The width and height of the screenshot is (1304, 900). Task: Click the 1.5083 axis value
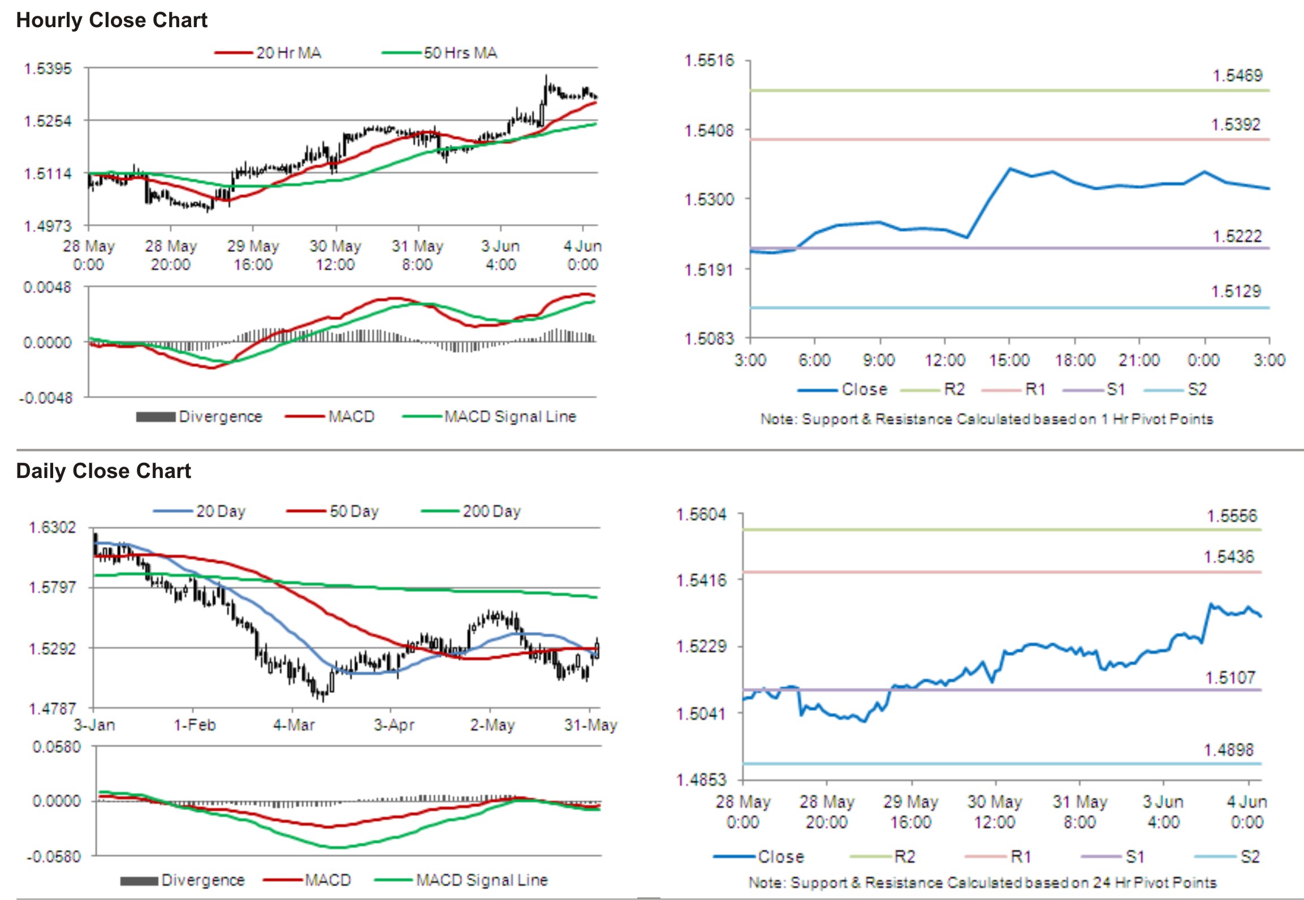[709, 339]
